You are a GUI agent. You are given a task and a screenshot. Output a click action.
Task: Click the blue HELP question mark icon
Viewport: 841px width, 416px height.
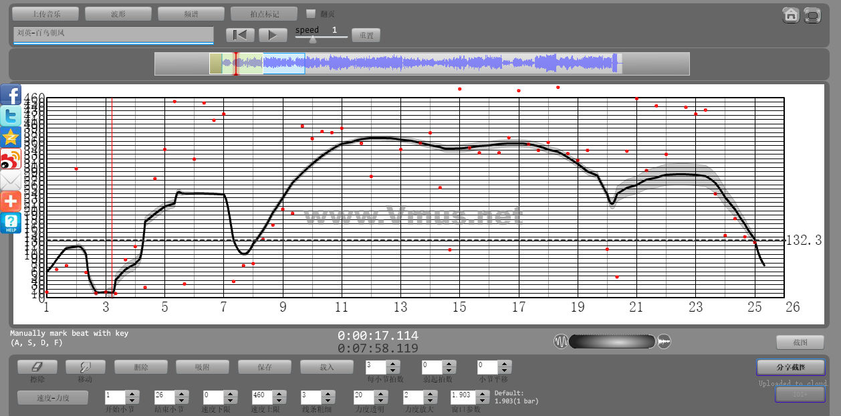[x=11, y=223]
